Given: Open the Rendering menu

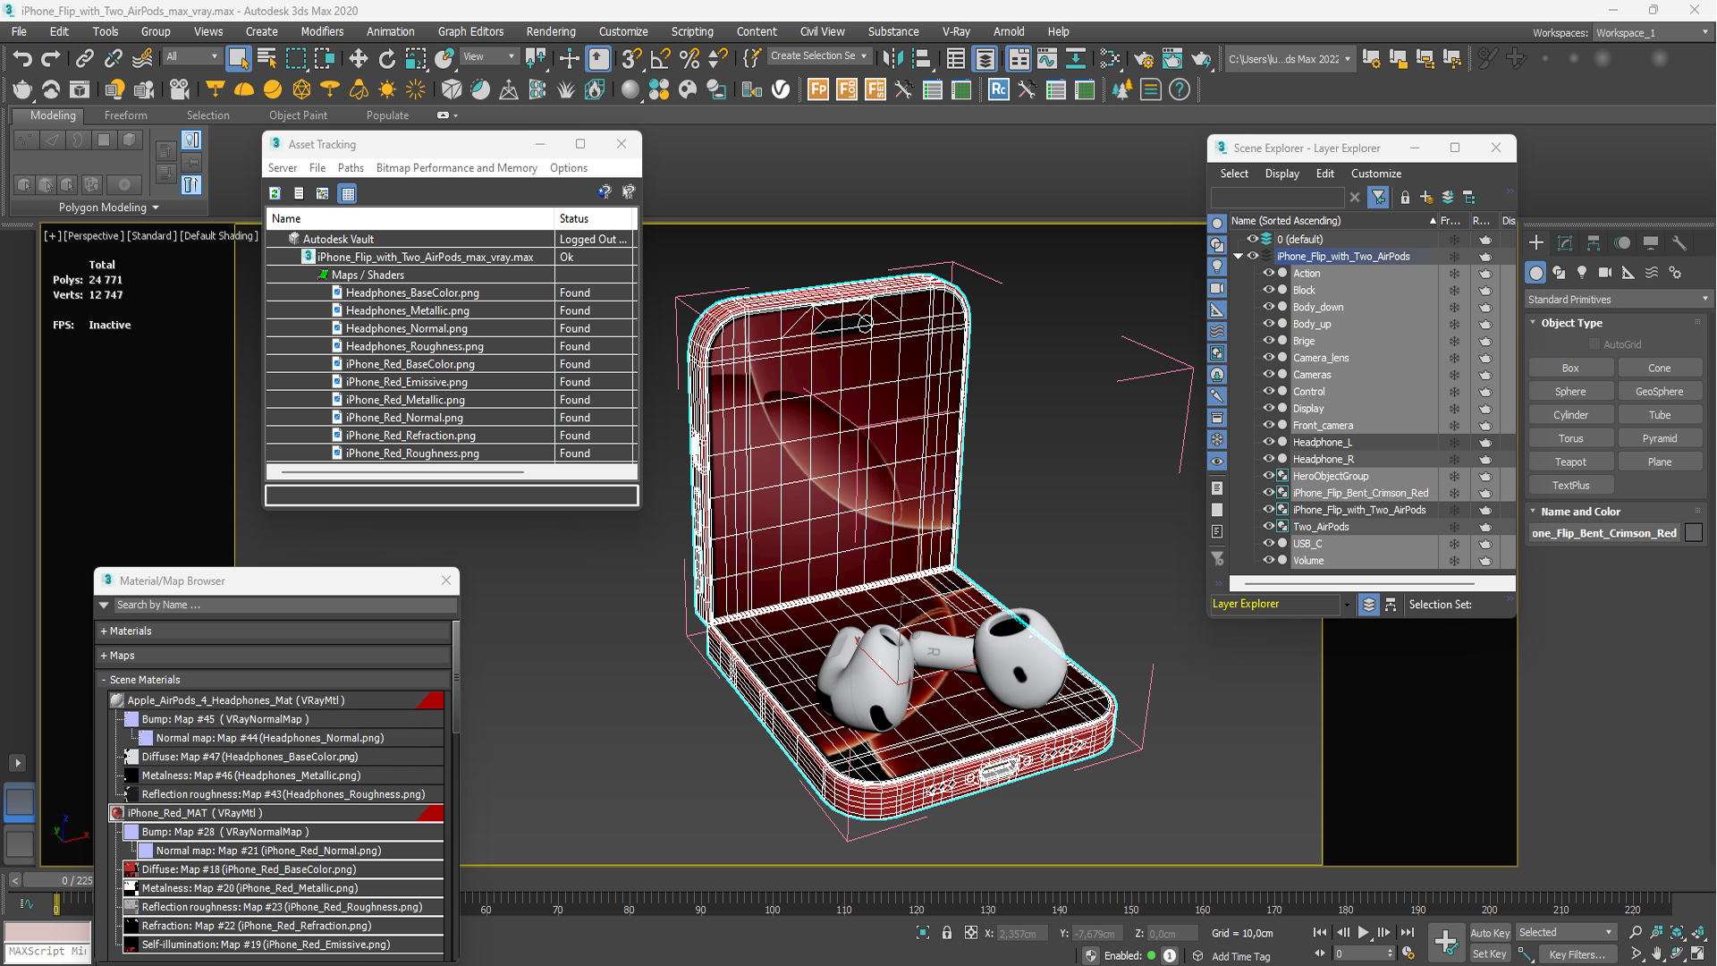Looking at the screenshot, I should coord(551,31).
